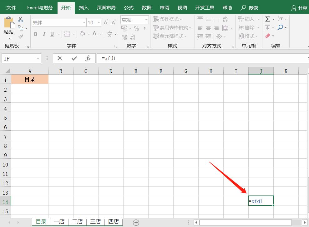Switch to the 插入 ribbon tab

coord(83,7)
